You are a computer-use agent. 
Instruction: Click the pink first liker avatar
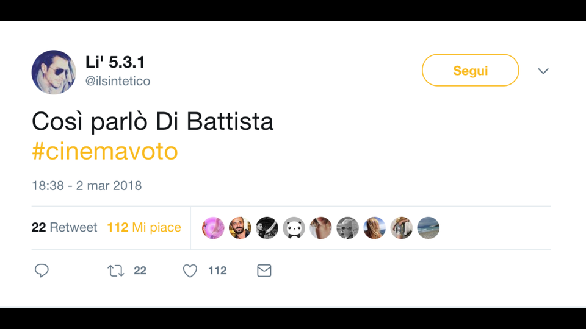(213, 228)
